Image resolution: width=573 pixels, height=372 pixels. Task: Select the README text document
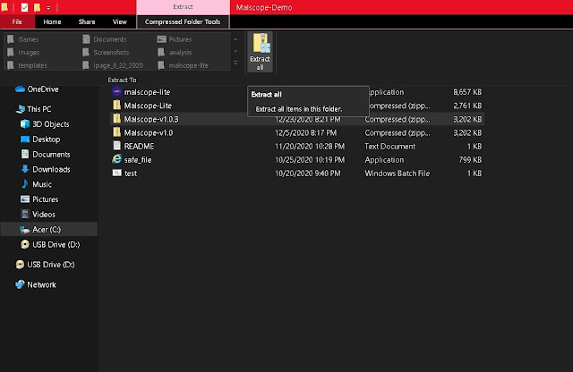[139, 146]
